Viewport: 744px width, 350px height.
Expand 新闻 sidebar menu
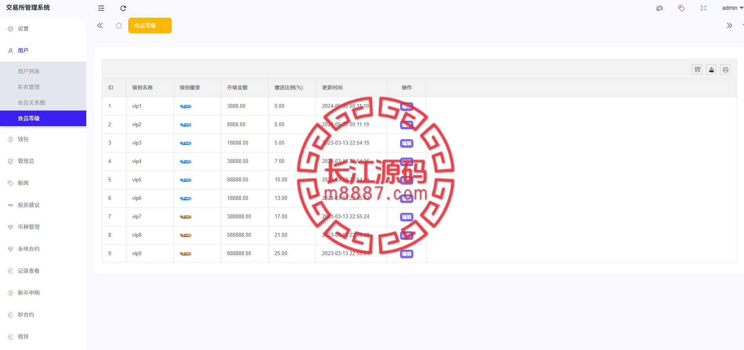coord(43,183)
